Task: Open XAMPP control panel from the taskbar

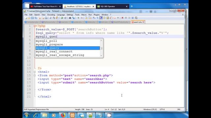Action: coord(73,115)
